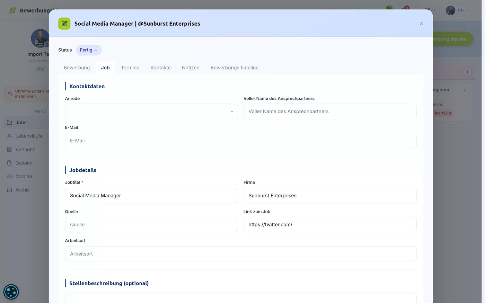Open Lebensläufe in the sidebar
This screenshot has width=485, height=303.
[26, 136]
